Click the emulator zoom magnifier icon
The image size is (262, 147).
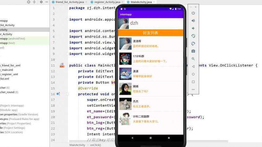pyautogui.click(x=193, y=59)
